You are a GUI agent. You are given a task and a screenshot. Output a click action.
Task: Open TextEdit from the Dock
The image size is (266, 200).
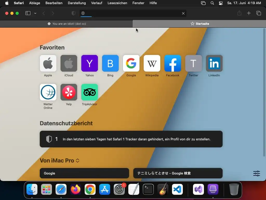[134, 189]
